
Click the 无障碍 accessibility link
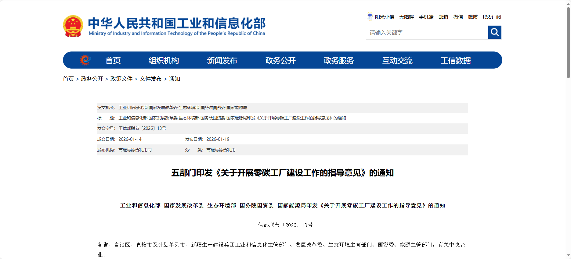click(407, 17)
